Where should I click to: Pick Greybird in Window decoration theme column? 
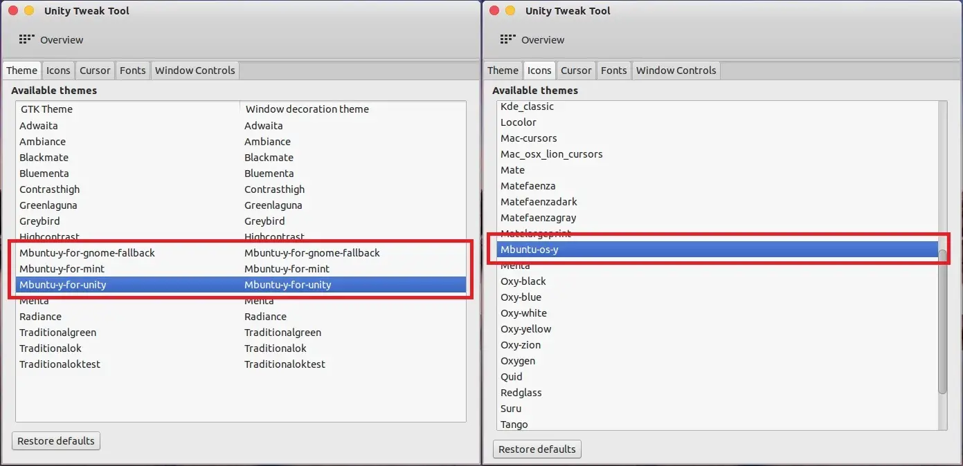pos(264,221)
